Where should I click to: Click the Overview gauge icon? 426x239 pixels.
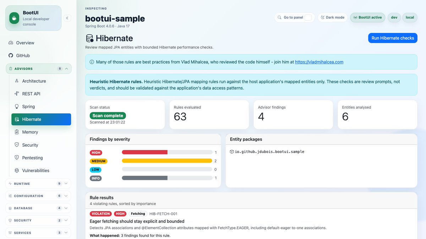point(11,43)
